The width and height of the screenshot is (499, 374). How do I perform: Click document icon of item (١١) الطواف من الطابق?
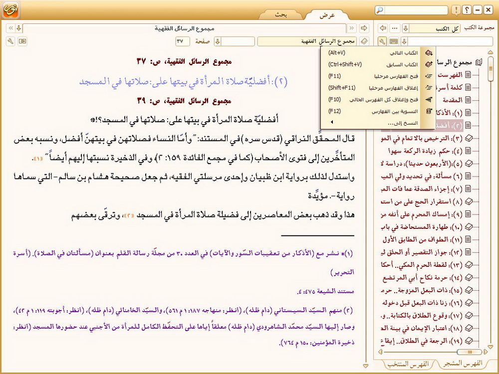[x=468, y=239]
